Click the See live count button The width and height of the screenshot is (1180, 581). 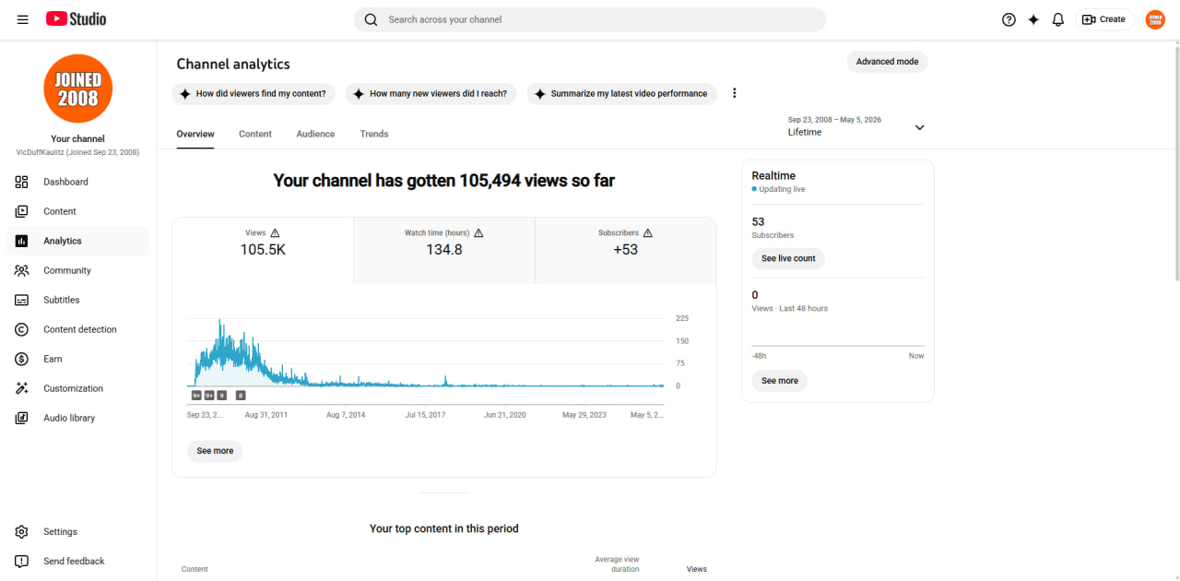pos(788,258)
